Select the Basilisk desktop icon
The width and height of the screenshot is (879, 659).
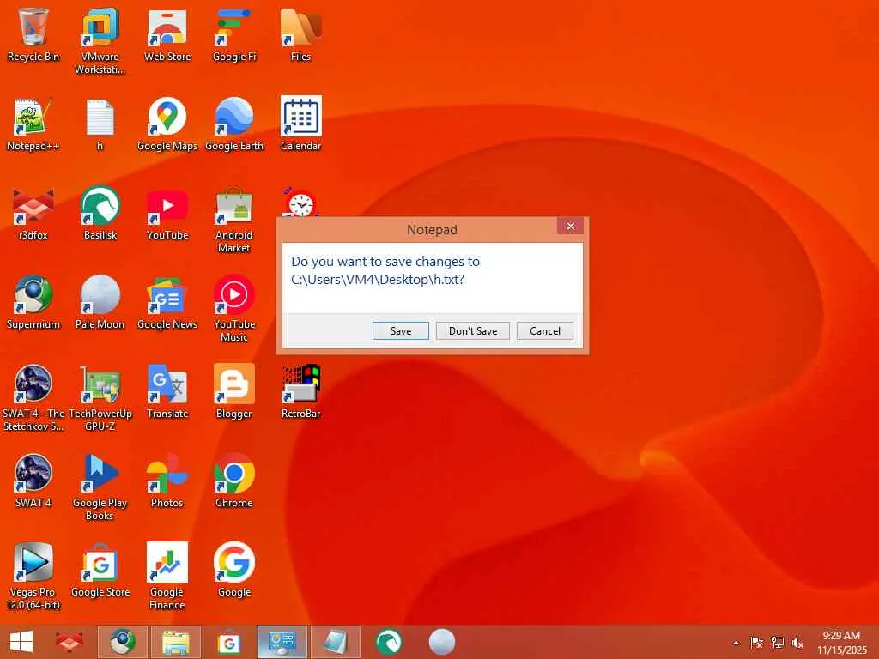100,213
